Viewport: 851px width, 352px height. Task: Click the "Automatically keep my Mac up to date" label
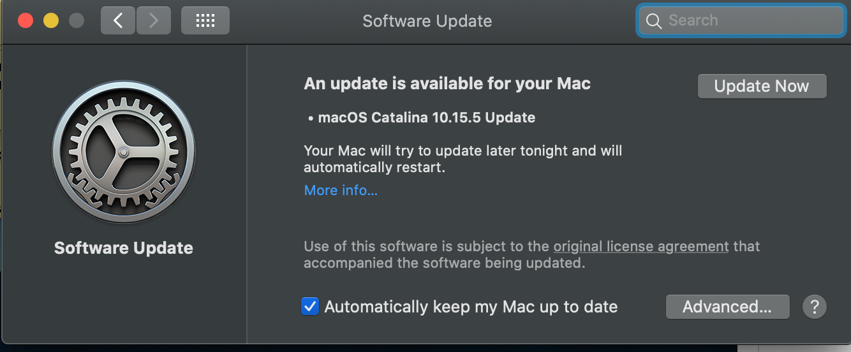tap(471, 307)
